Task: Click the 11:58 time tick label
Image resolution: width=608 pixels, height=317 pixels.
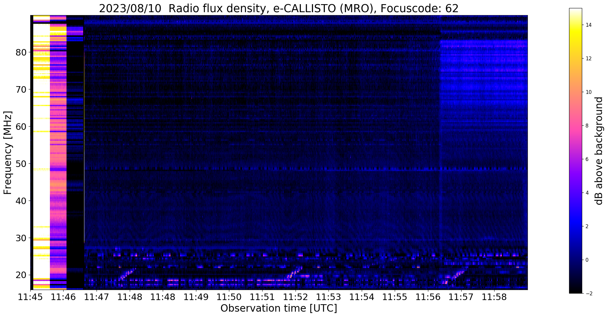Action: click(x=494, y=297)
